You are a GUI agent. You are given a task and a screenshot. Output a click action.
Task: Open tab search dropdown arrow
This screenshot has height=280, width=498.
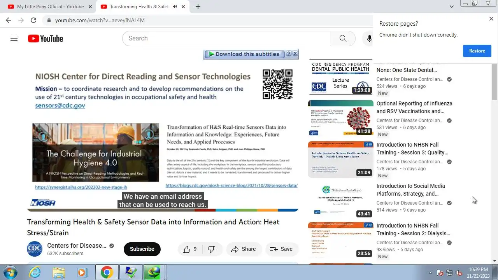point(452,7)
